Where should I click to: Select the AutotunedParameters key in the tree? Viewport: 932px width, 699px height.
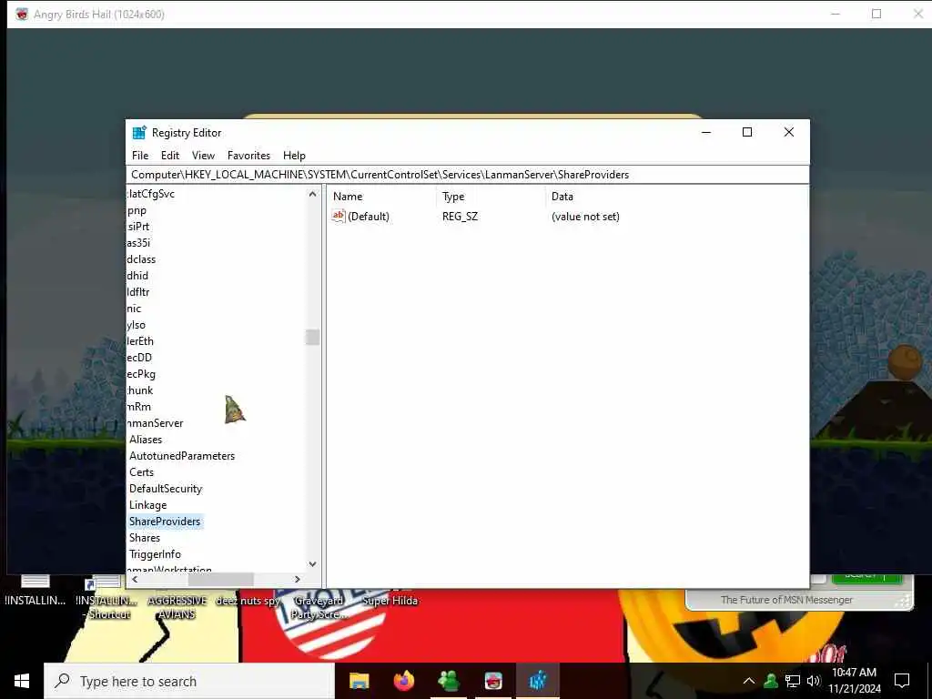tap(182, 456)
